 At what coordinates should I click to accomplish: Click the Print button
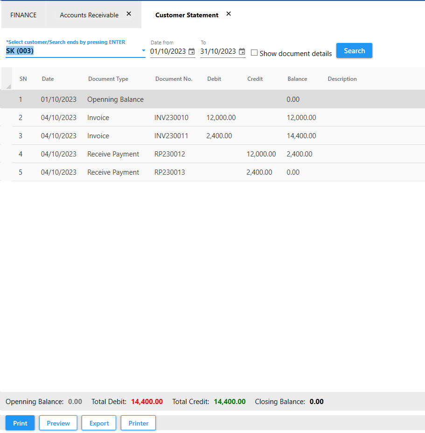[x=20, y=423]
